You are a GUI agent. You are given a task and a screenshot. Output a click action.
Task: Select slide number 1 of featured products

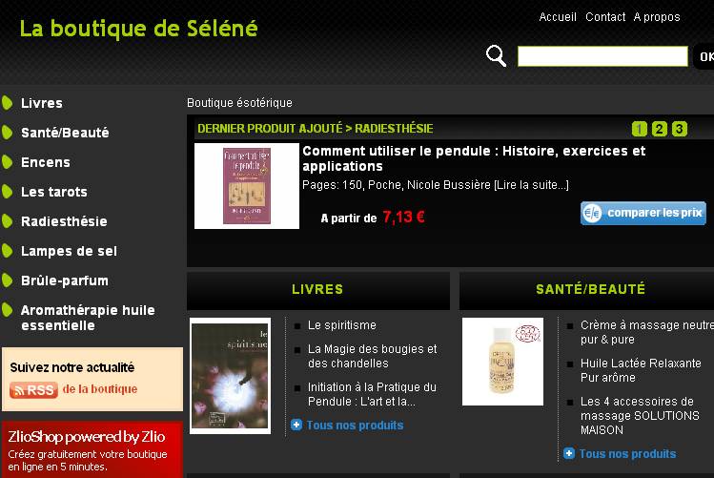(640, 129)
